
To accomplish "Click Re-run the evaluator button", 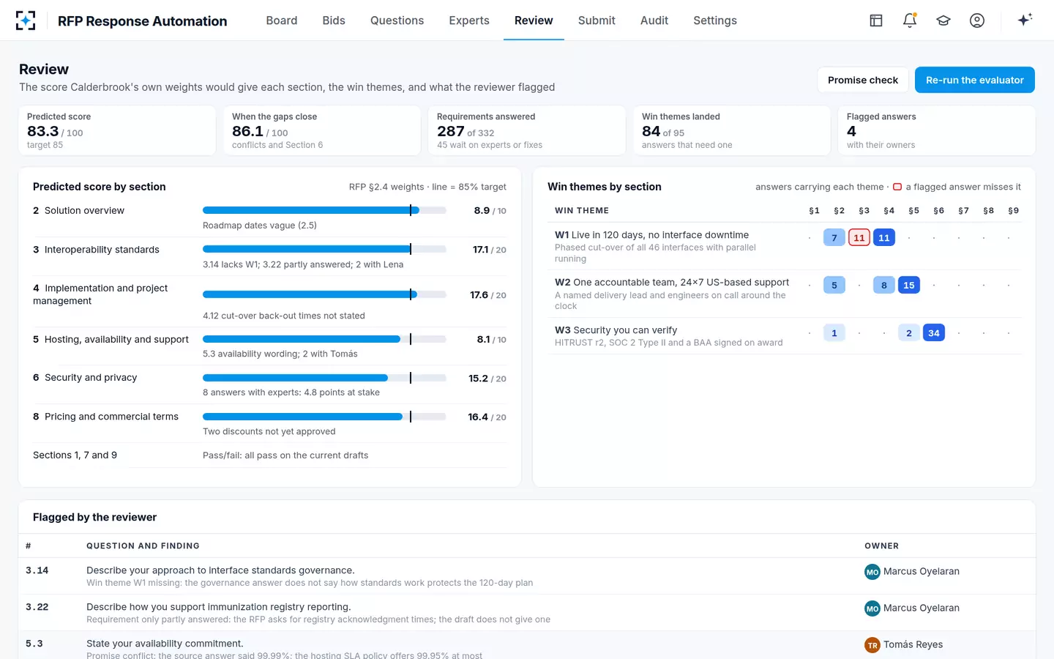I will pyautogui.click(x=975, y=80).
